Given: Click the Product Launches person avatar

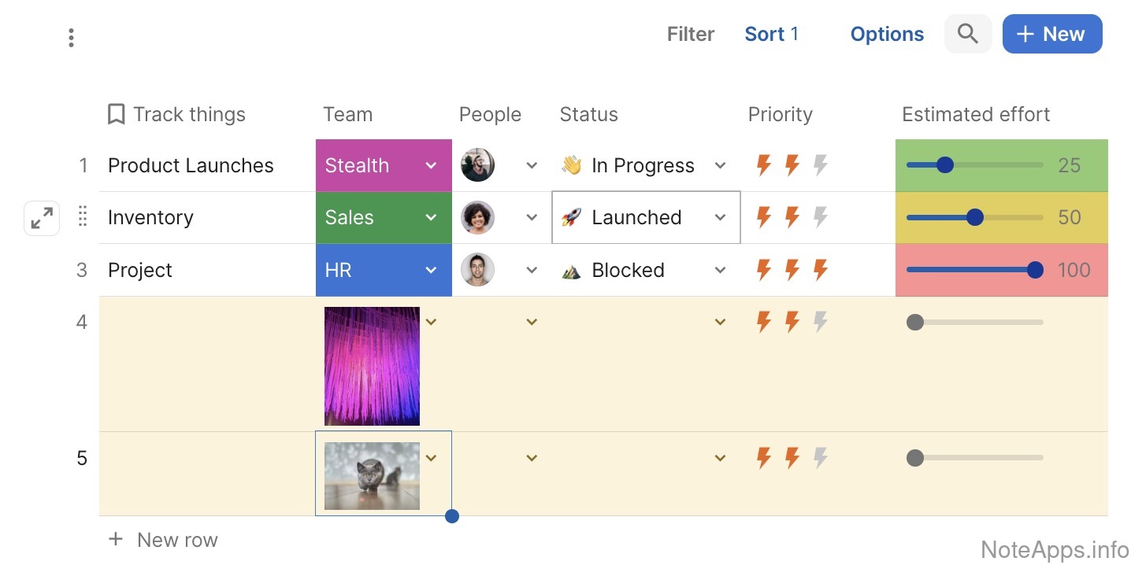Looking at the screenshot, I should click(477, 165).
